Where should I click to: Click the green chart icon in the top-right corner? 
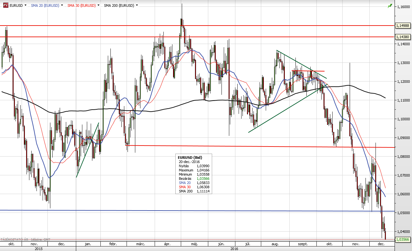[x=390, y=5]
